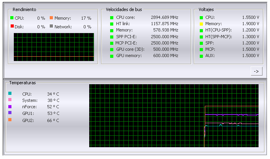Select the GPU memory speed indicator
Screen dimensions: 270x159
click(x=112, y=56)
